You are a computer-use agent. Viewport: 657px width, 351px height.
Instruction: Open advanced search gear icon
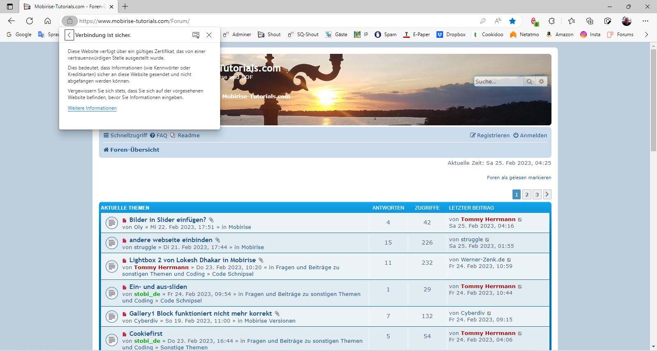pyautogui.click(x=541, y=81)
